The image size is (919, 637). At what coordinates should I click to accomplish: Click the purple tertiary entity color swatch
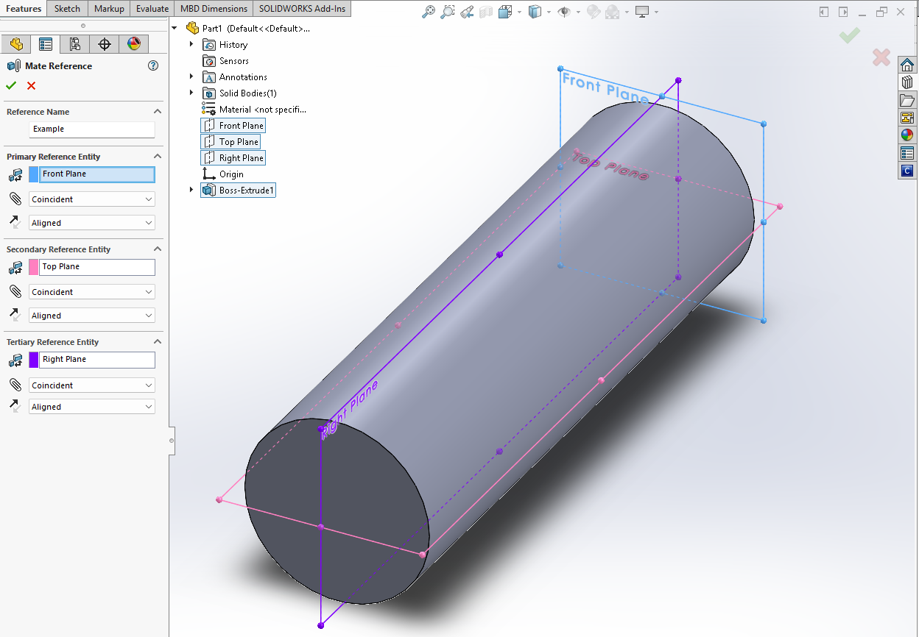[33, 360]
